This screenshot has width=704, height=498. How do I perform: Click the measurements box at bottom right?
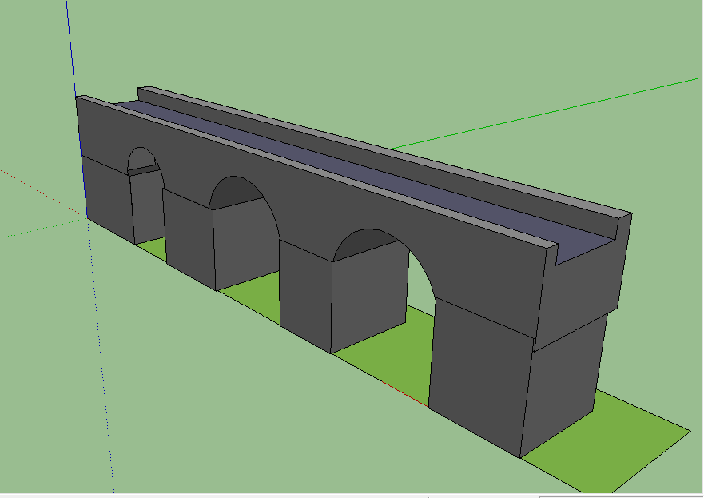click(622, 495)
